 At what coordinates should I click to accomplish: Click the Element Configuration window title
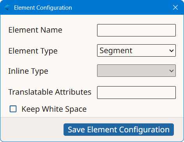[x=43, y=8]
